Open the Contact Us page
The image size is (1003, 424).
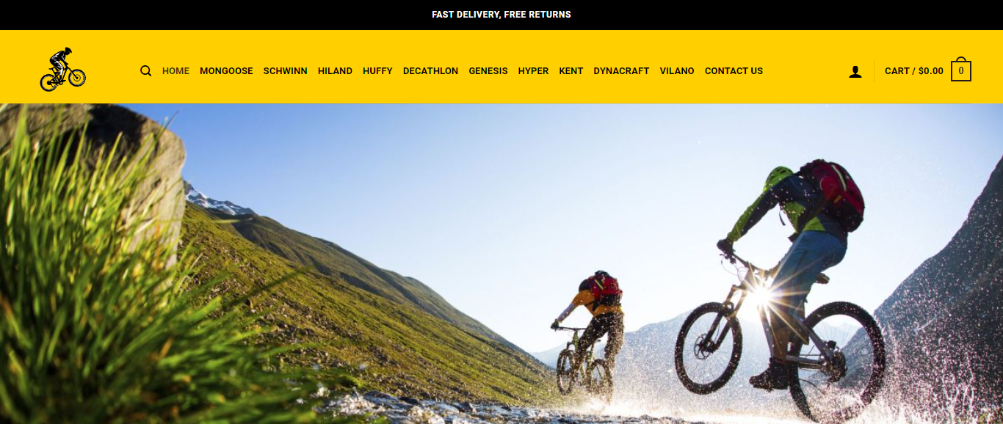[734, 71]
